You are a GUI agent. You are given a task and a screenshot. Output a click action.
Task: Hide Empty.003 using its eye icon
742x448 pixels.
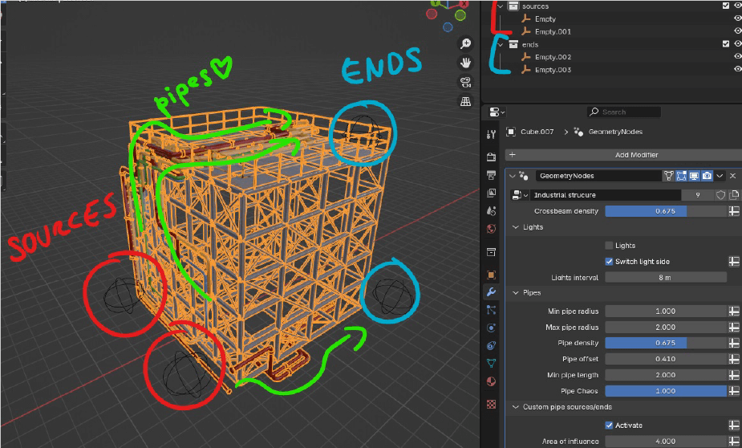point(737,69)
